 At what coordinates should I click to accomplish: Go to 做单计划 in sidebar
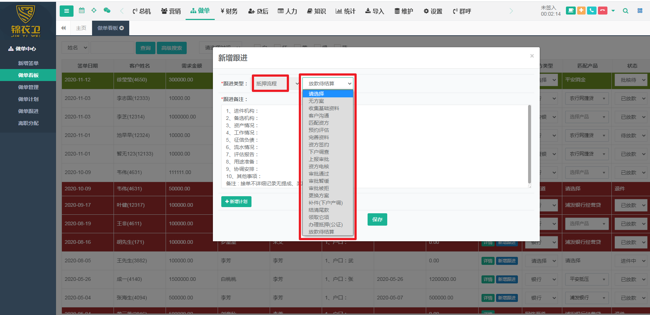[28, 99]
